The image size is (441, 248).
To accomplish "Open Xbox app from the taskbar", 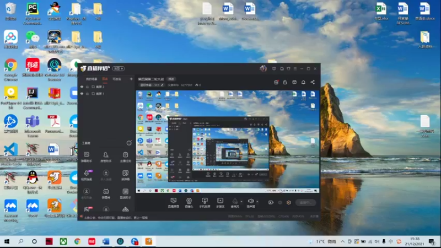I will (63, 241).
